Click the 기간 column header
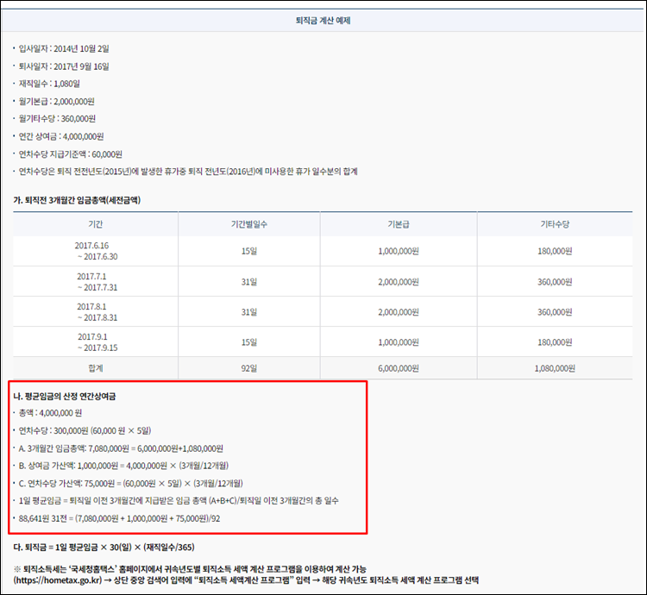This screenshot has width=647, height=595. (95, 224)
